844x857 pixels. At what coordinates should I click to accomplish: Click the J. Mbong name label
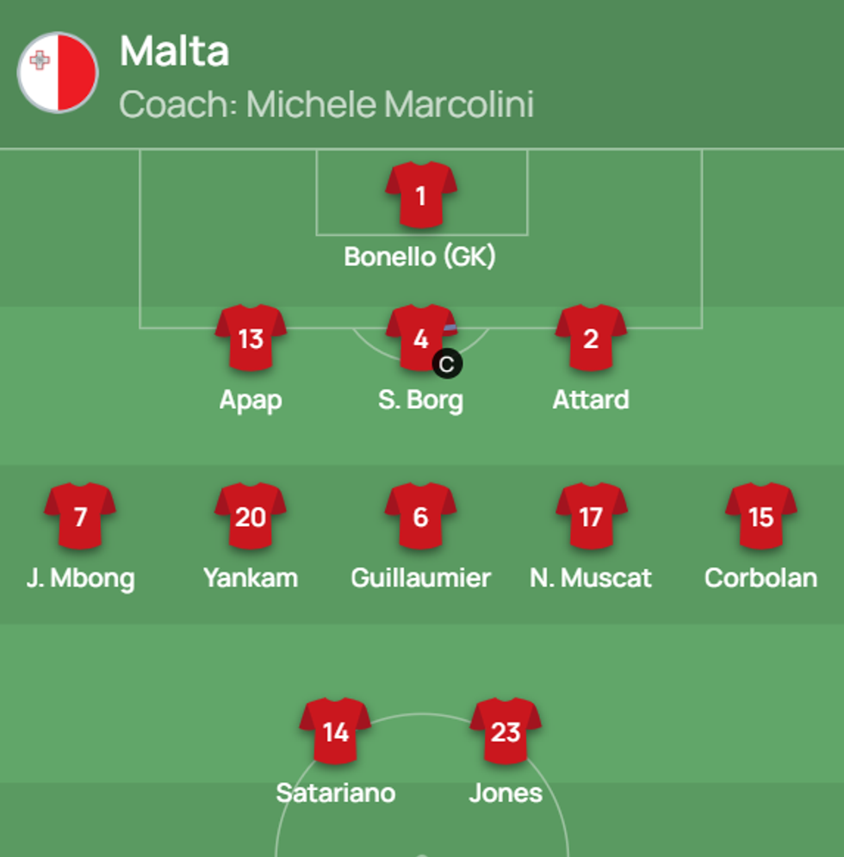coord(80,577)
